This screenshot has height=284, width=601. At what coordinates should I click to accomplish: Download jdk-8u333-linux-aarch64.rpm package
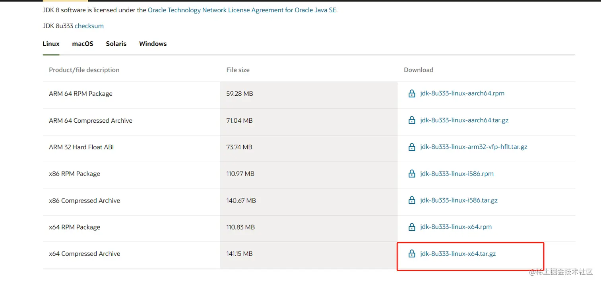tap(462, 94)
